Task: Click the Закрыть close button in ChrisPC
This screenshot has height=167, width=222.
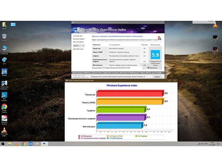Action: tap(157, 77)
